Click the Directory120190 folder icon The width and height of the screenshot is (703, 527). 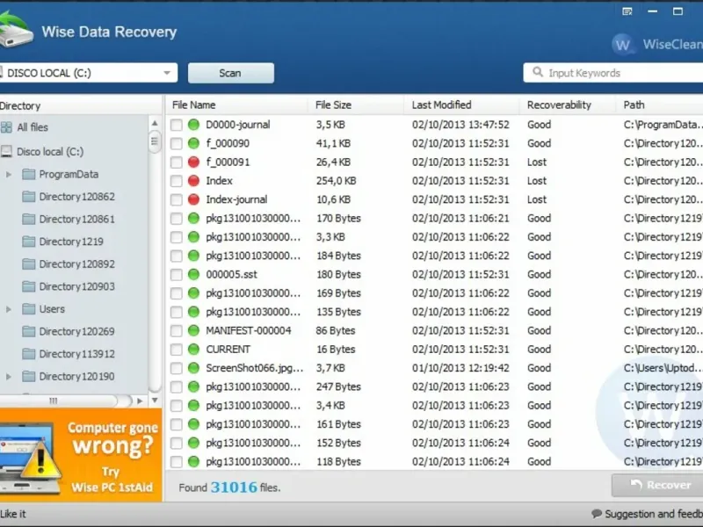pyautogui.click(x=29, y=376)
